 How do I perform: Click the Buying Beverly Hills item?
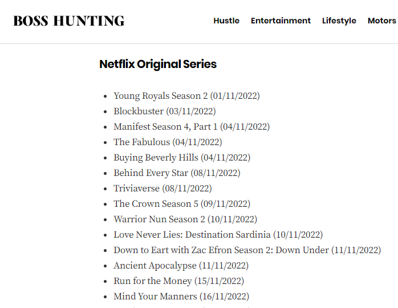(x=181, y=158)
